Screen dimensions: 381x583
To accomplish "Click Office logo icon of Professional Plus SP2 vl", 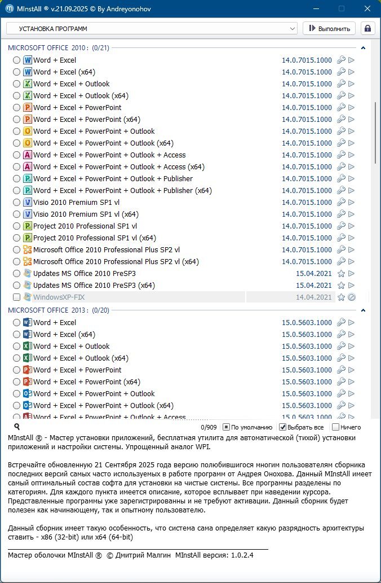I will pyautogui.click(x=27, y=249).
